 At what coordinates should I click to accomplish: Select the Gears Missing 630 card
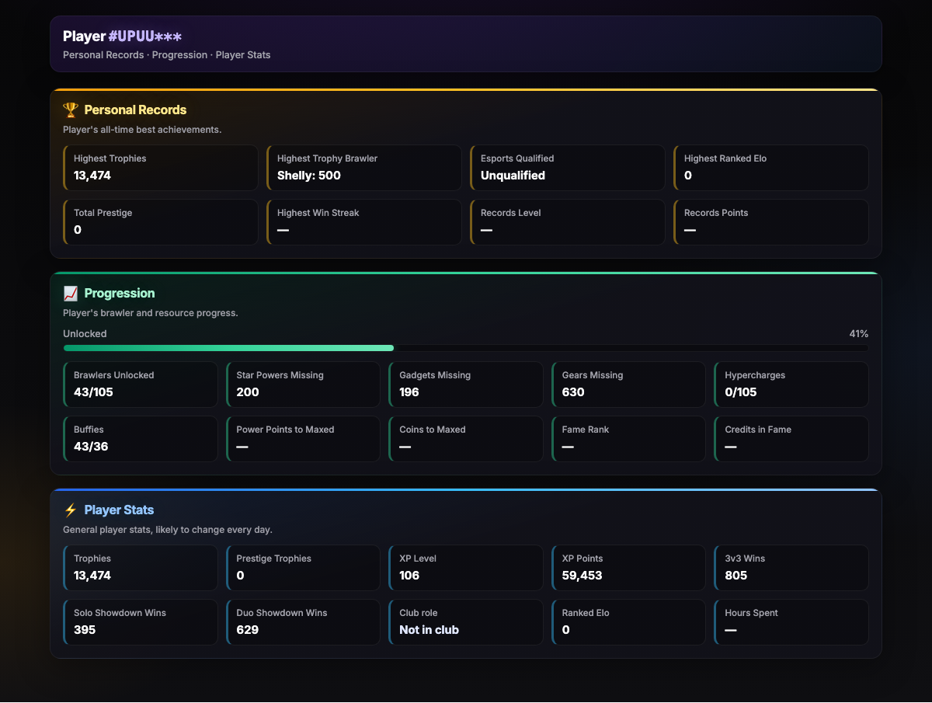pyautogui.click(x=628, y=385)
